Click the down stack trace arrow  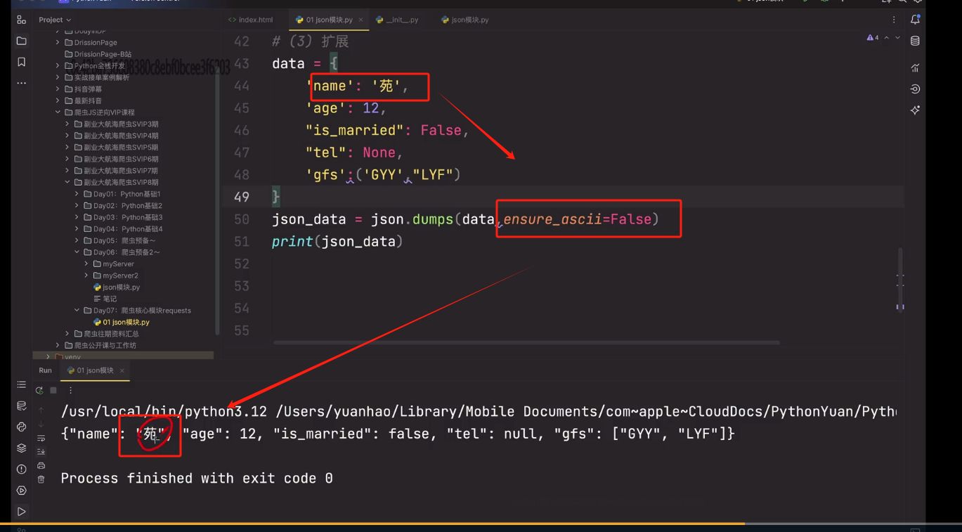click(x=41, y=424)
